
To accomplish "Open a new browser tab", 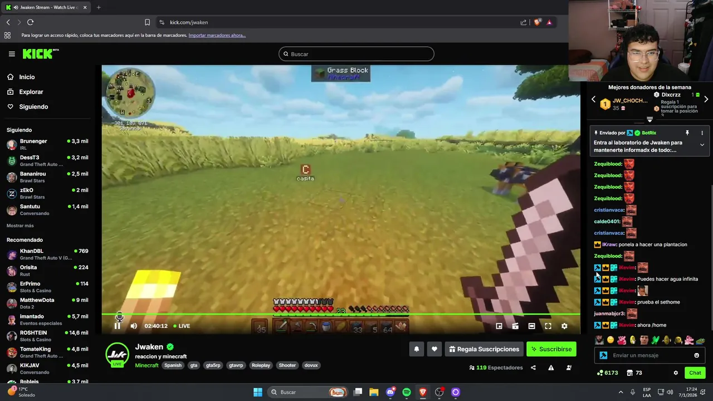I will pyautogui.click(x=99, y=7).
